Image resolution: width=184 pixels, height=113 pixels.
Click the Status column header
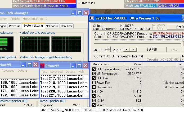[163, 64]
